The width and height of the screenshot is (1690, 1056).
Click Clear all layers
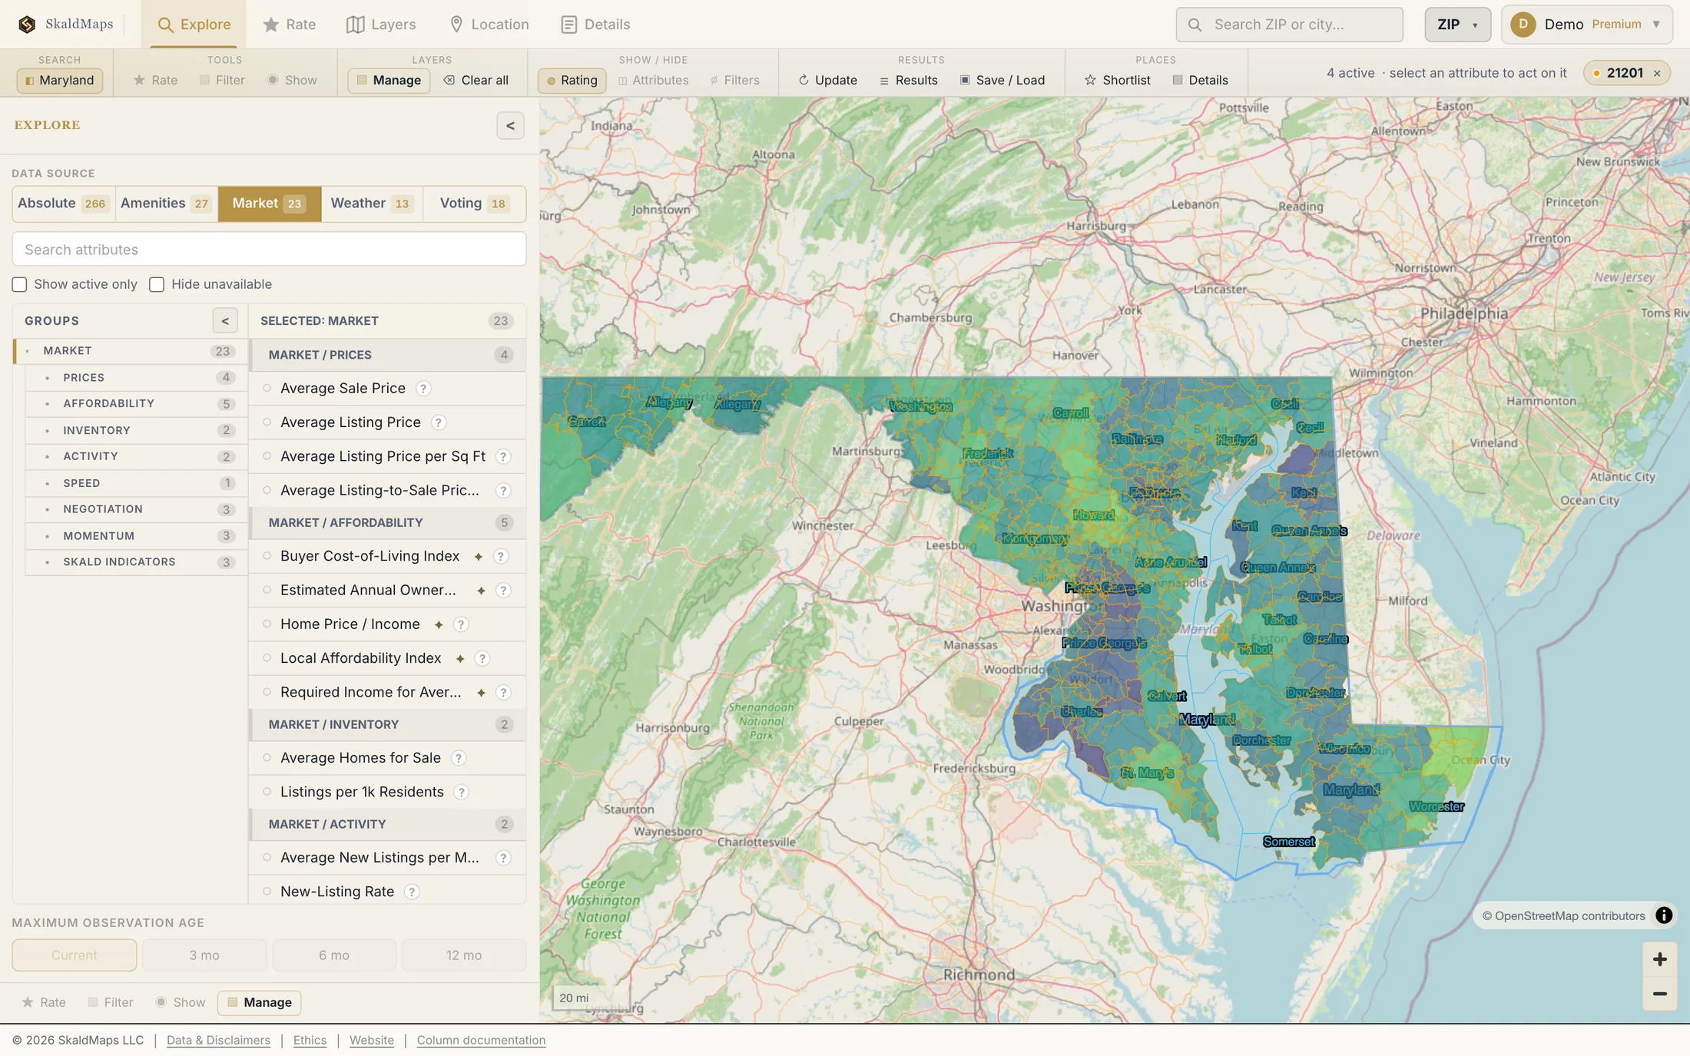(476, 80)
